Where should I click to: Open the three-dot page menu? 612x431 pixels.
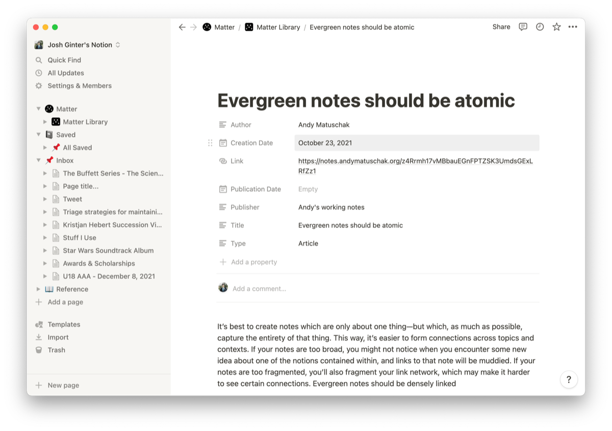[573, 27]
